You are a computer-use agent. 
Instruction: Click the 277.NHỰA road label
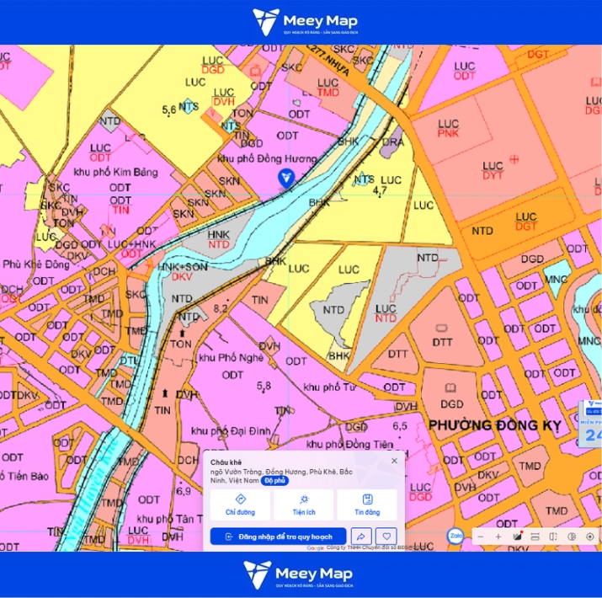point(328,61)
